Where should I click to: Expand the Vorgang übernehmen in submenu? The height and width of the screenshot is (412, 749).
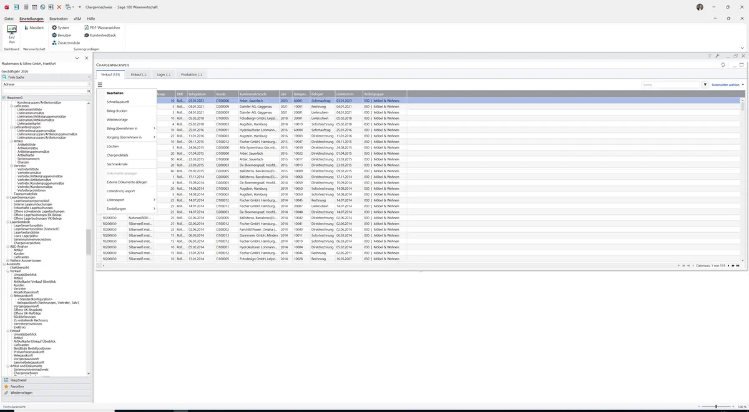[x=126, y=137]
